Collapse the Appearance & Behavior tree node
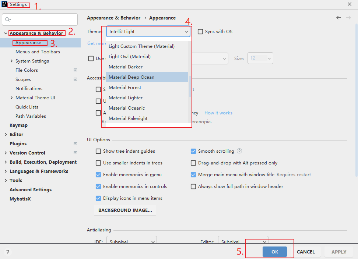This screenshot has width=358, height=259. pyautogui.click(x=6, y=33)
